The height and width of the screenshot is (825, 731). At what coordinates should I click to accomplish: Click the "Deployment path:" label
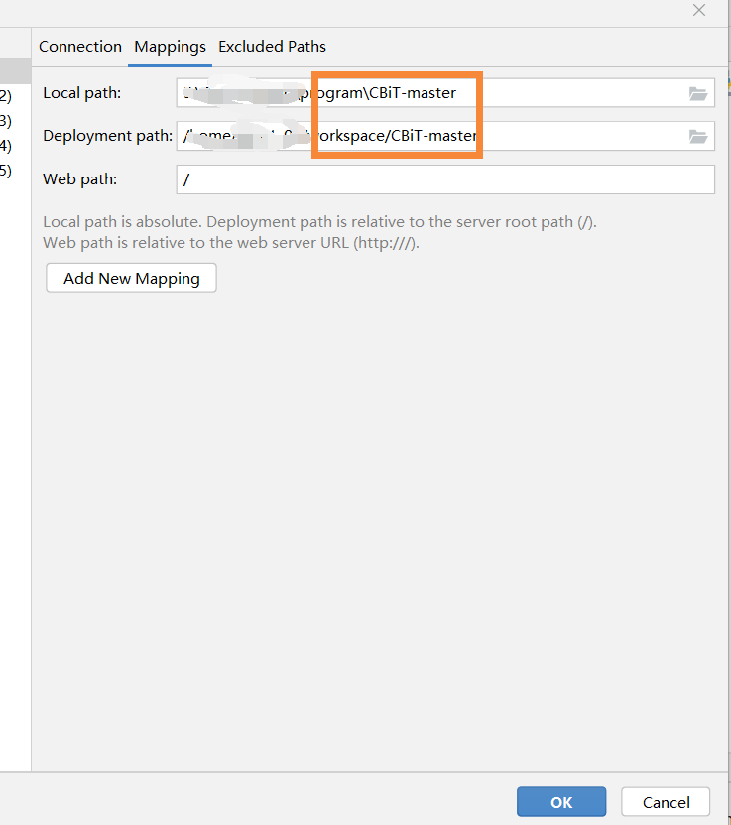coord(107,136)
